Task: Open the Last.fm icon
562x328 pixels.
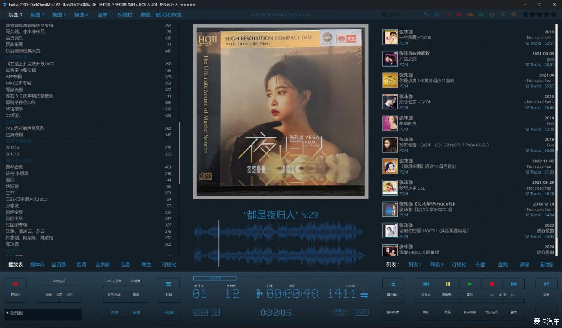Action: [x=448, y=15]
